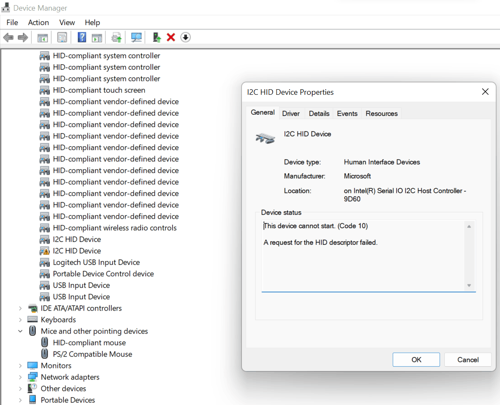Click the Device status scrollbar down arrow
The width and height of the screenshot is (500, 405).
click(469, 286)
